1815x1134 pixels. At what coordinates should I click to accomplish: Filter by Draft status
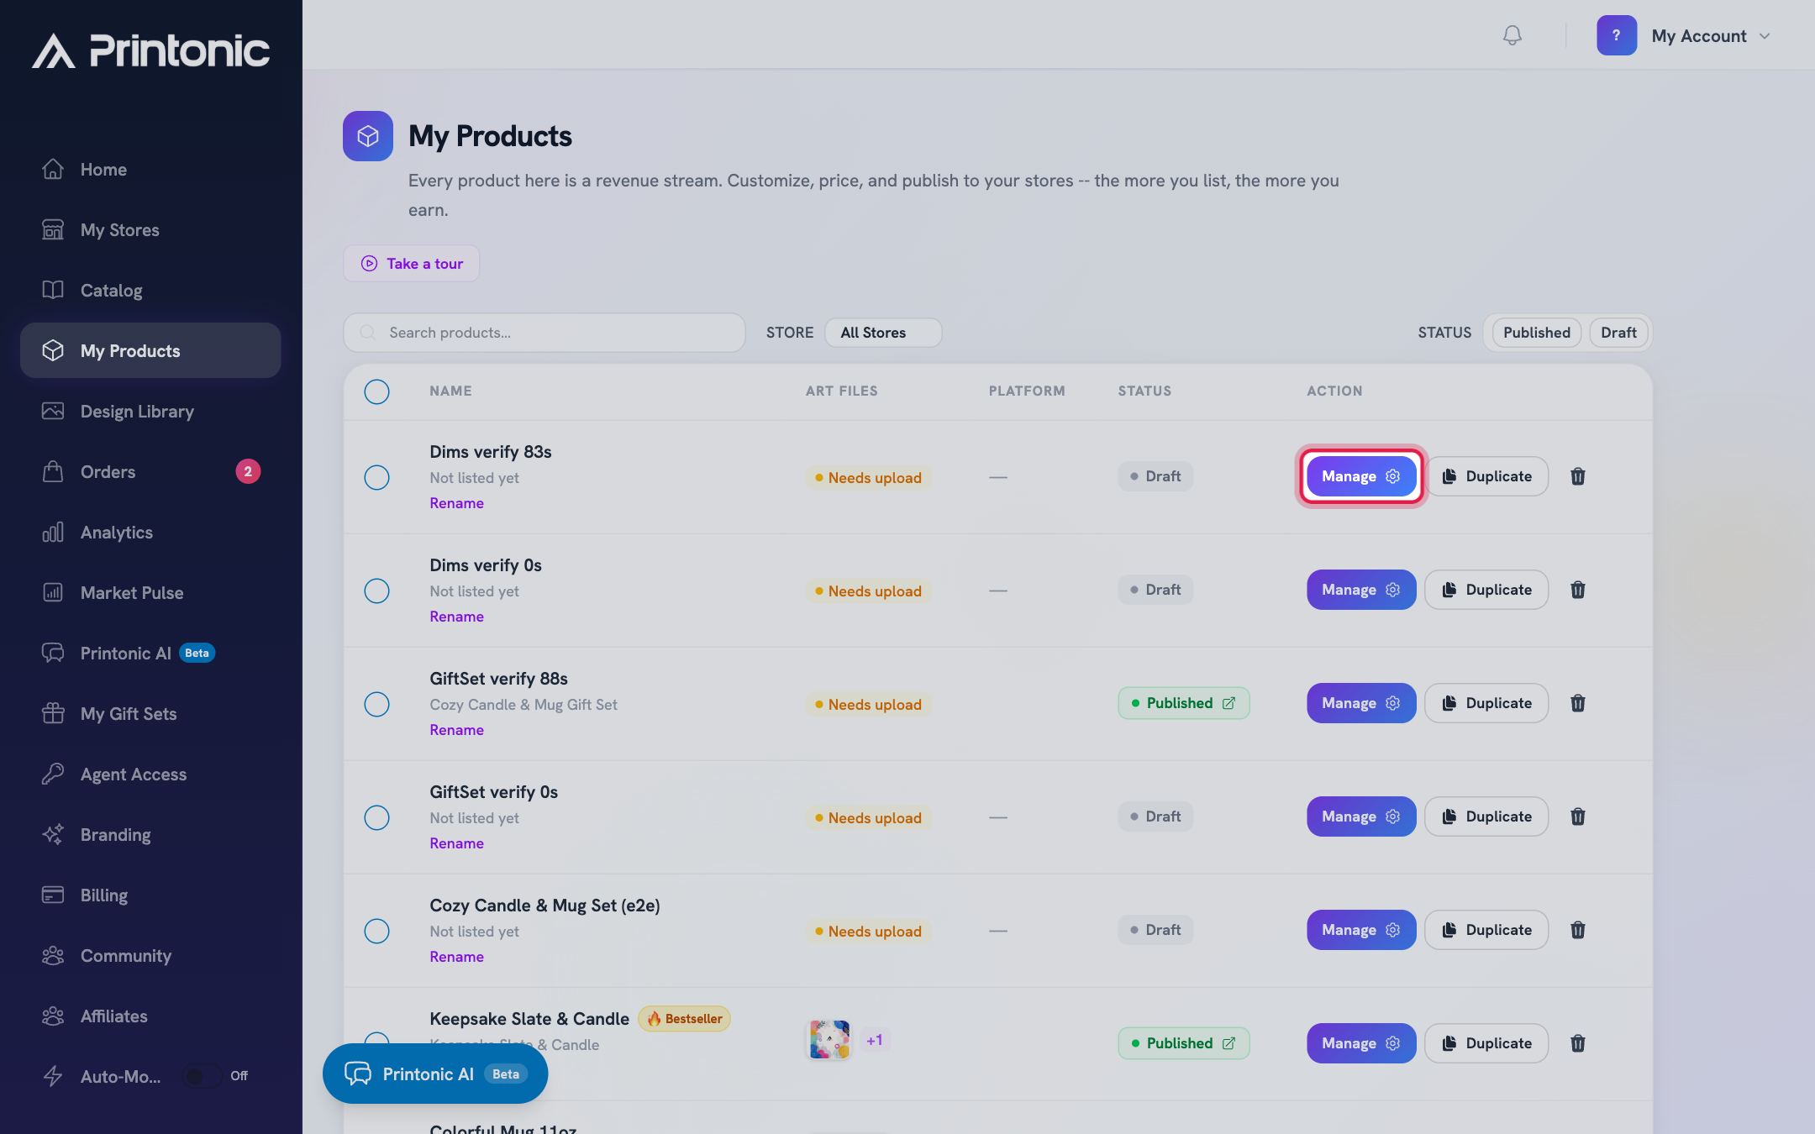[1618, 333]
